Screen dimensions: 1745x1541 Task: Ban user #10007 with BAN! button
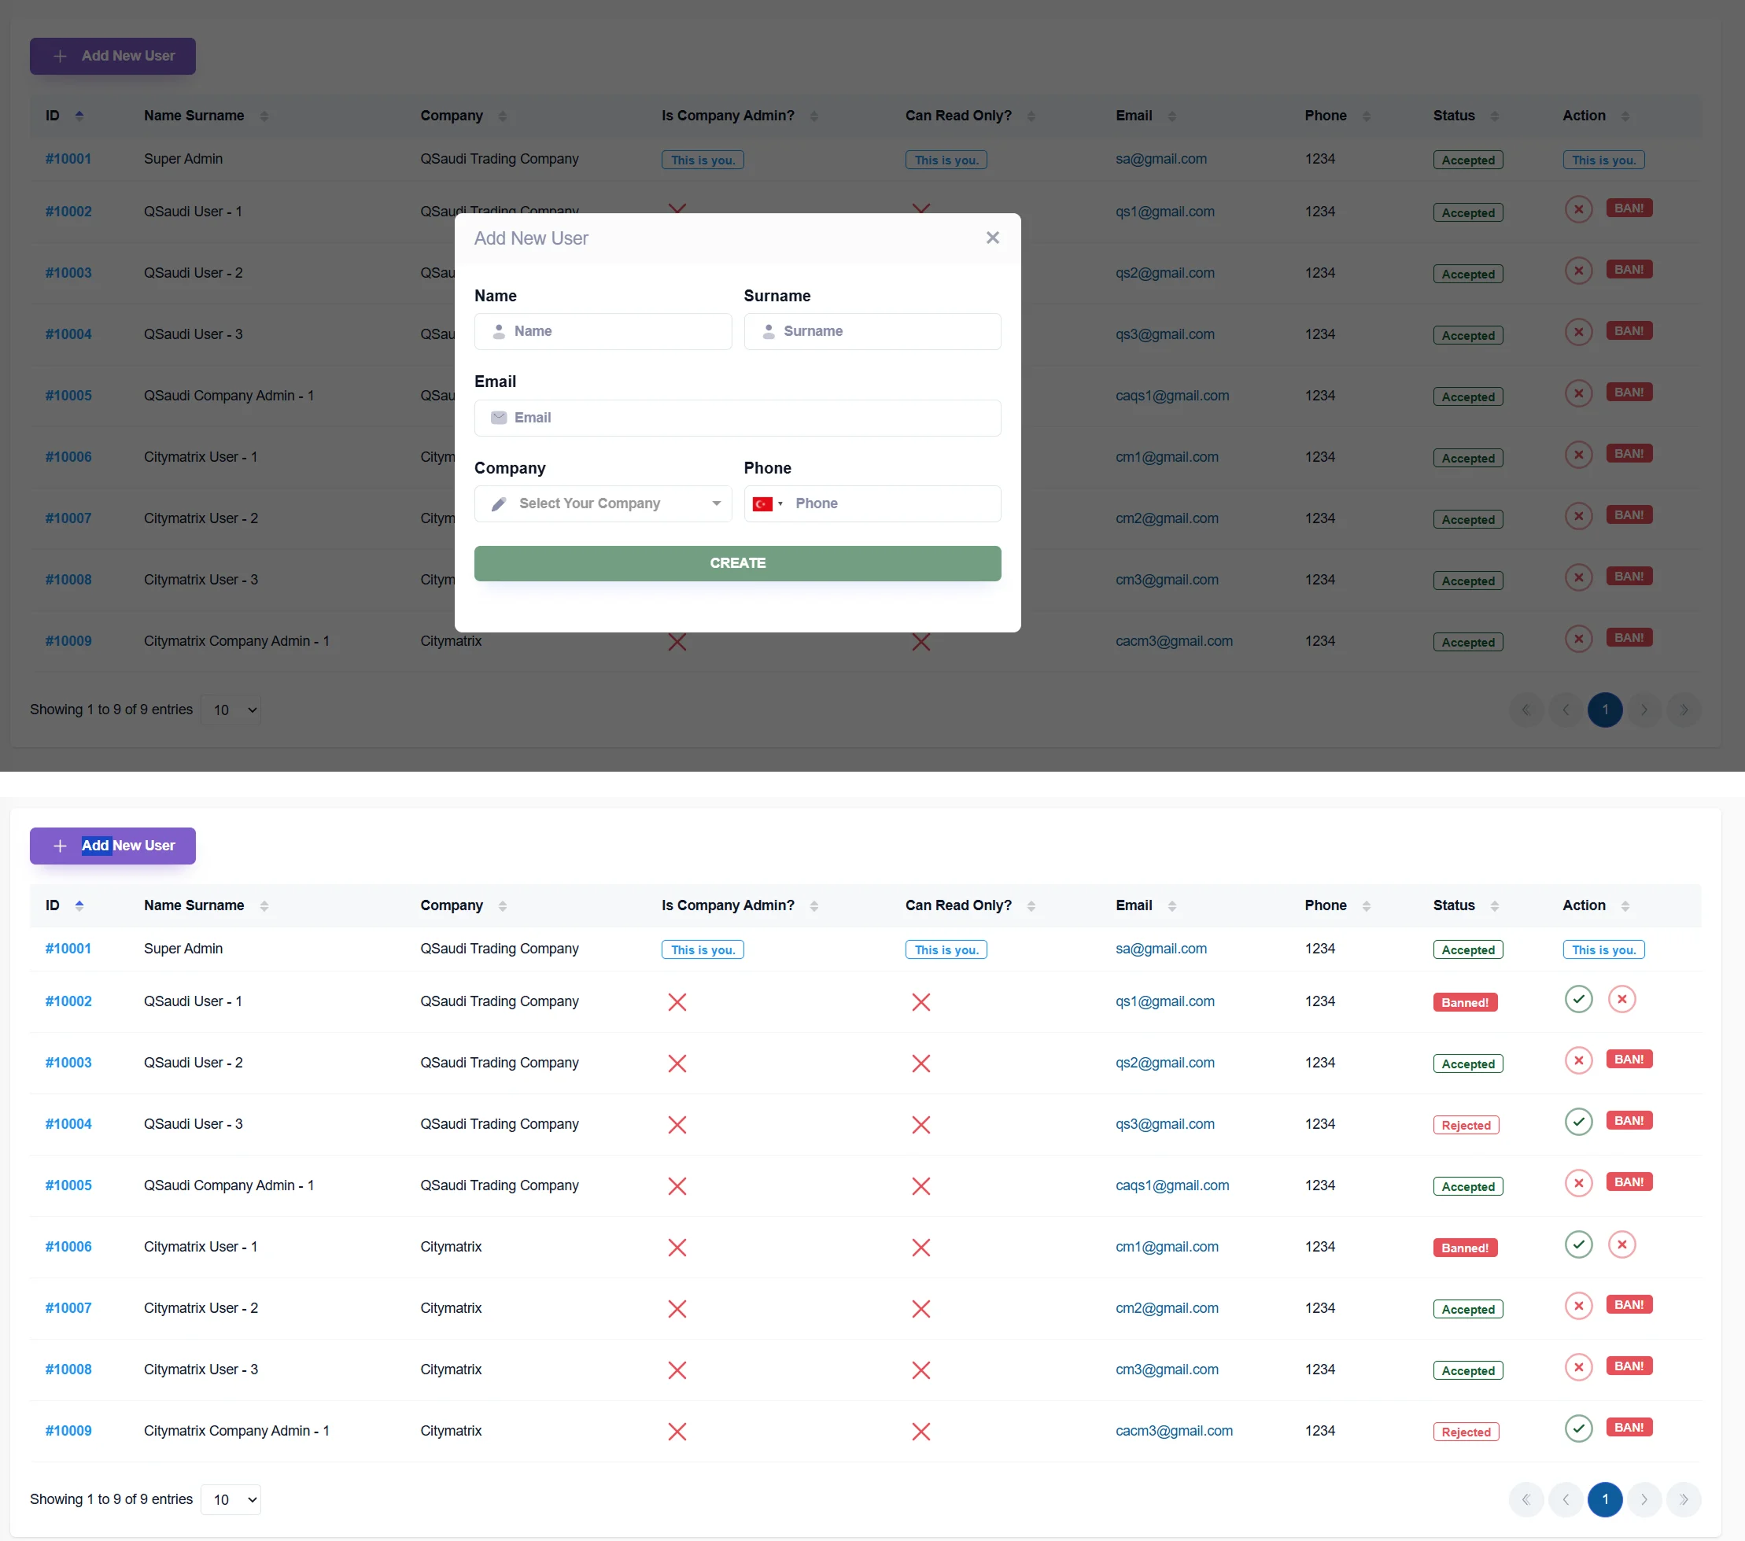(1628, 1305)
